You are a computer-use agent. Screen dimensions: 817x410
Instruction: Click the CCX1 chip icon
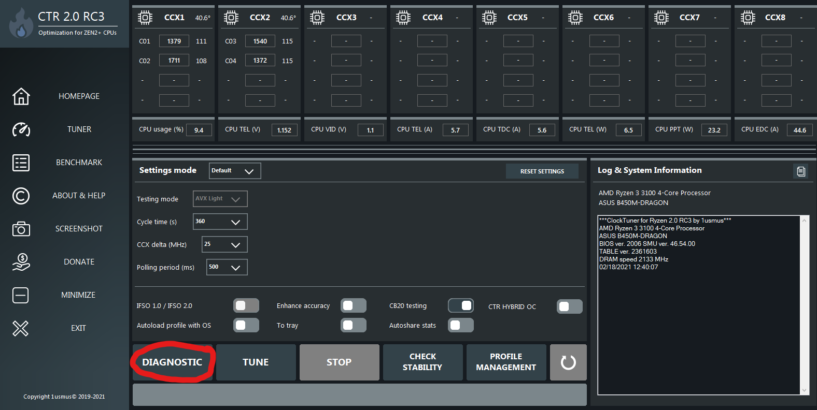point(145,18)
